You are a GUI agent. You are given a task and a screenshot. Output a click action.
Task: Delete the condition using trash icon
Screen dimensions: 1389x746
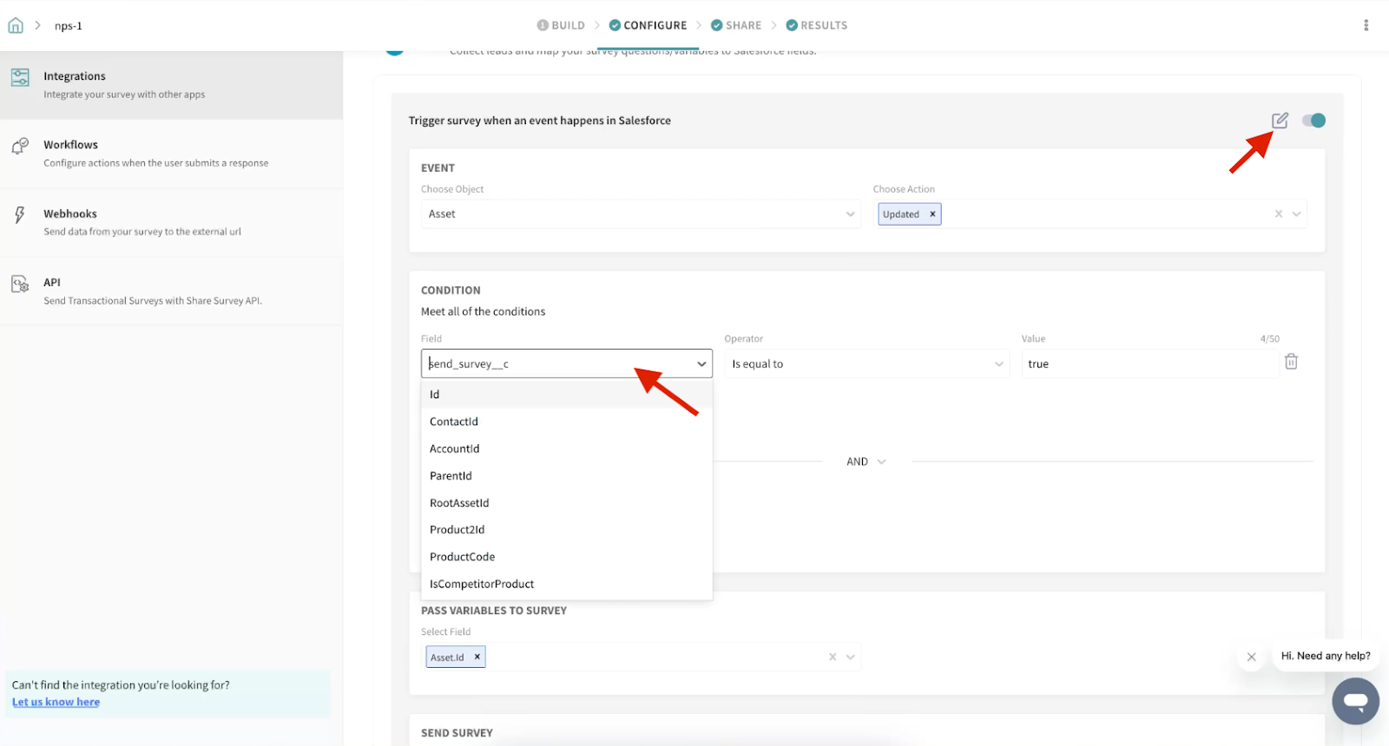[x=1291, y=362]
